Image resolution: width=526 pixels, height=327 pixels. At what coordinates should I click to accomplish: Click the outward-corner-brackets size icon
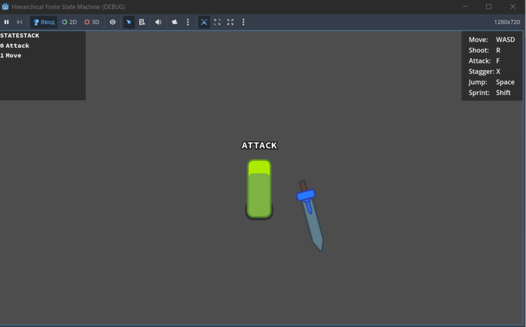217,22
